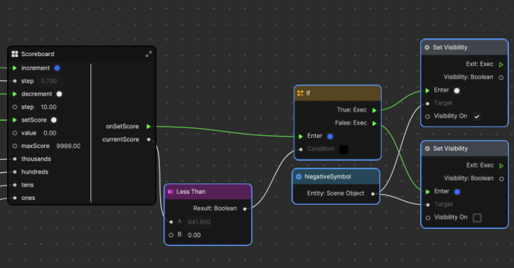
Task: Click the increment step value 5.700
Action: coord(49,81)
